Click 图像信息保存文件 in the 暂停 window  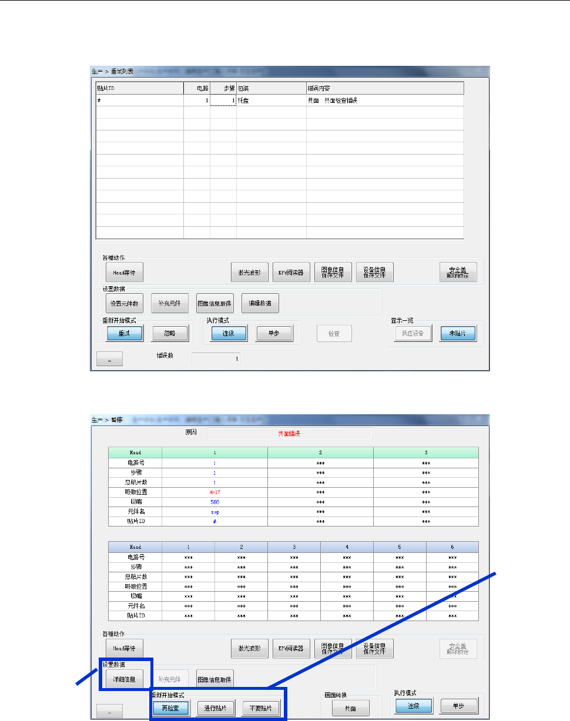point(333,648)
